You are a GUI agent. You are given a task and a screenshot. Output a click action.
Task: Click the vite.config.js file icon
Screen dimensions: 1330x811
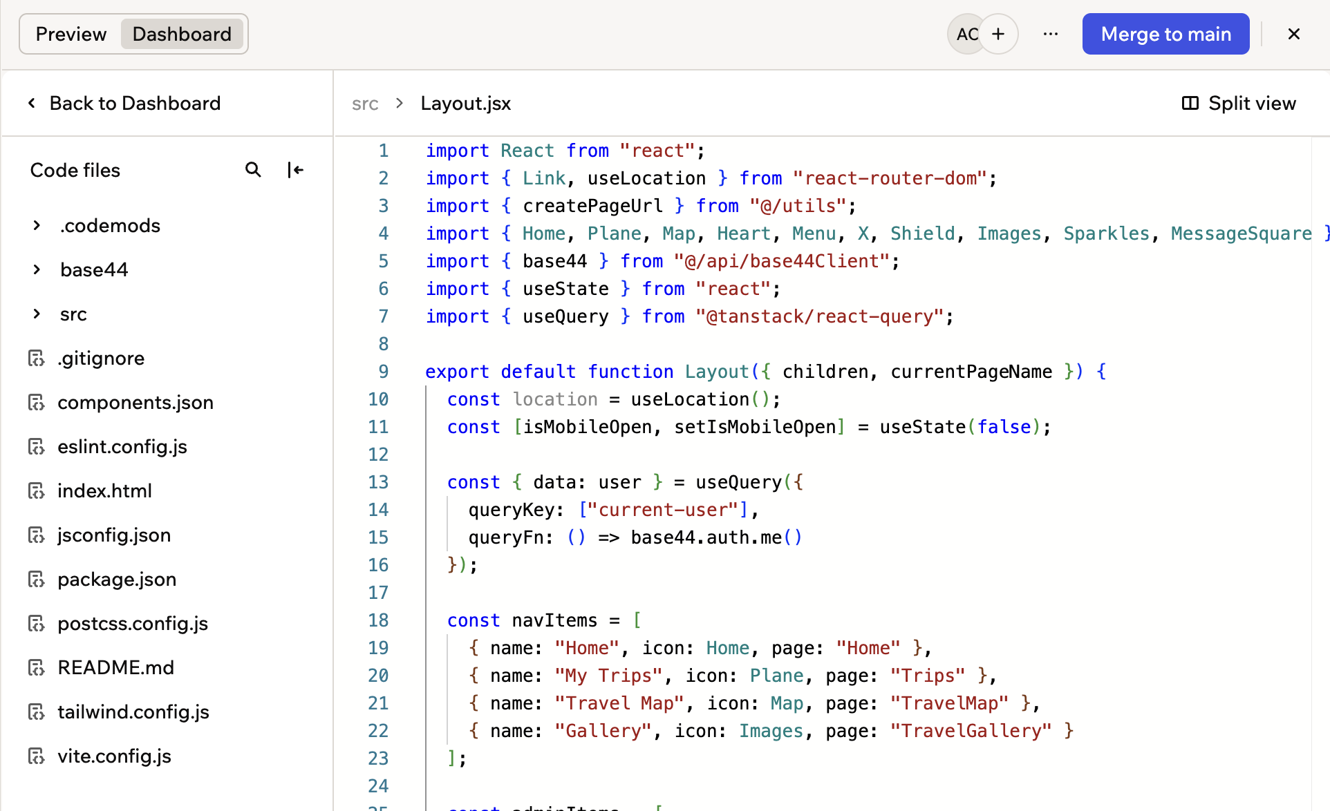tap(36, 756)
